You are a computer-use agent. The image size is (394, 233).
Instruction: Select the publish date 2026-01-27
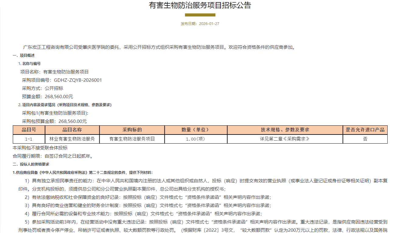coord(209,24)
